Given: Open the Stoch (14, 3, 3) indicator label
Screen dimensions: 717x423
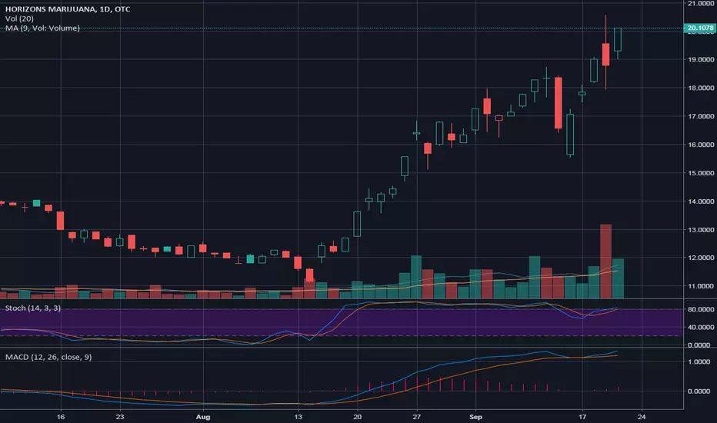Looking at the screenshot, I should [33, 308].
